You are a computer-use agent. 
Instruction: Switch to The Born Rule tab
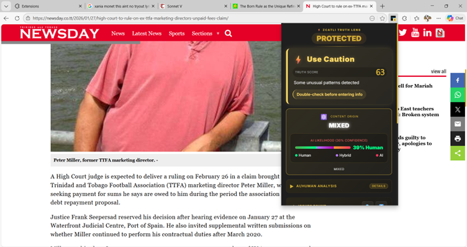click(266, 6)
